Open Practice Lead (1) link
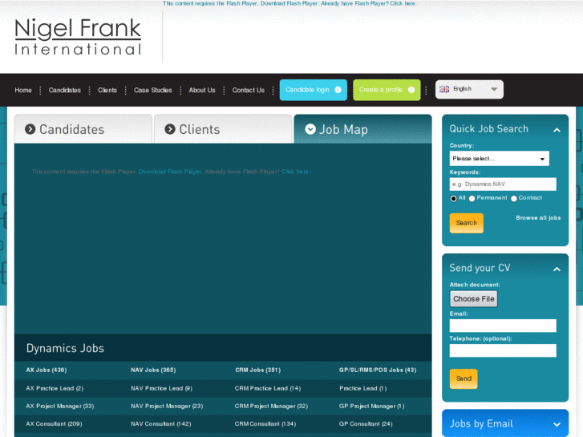Screen dimensions: 583x437 [x=363, y=388]
